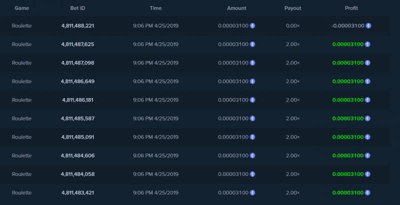Click the Amount Ethereum icon for bet 4,811,486,649
Viewport: 400px width, 205px height.
[252, 81]
